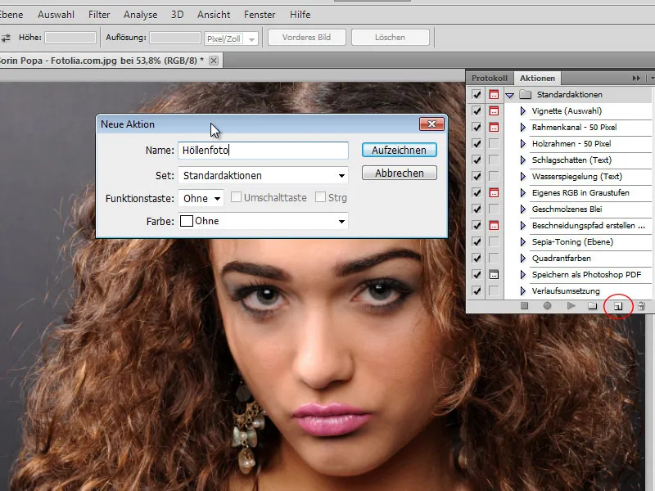Click the Auflösung input field

click(175, 38)
